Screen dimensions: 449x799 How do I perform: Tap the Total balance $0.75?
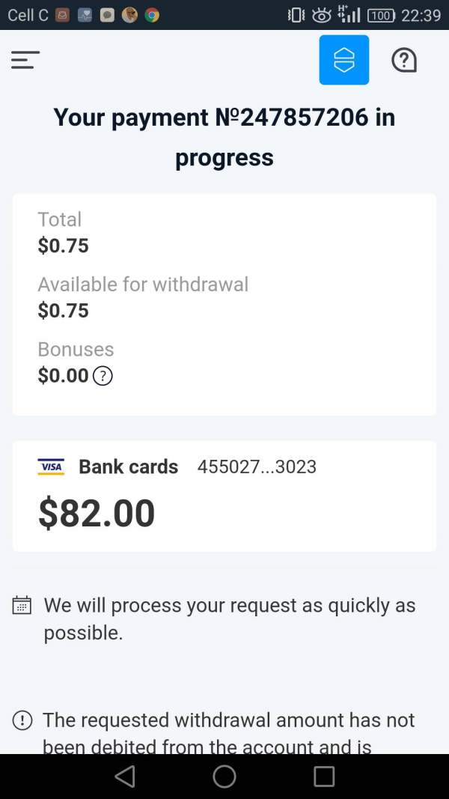tap(64, 246)
